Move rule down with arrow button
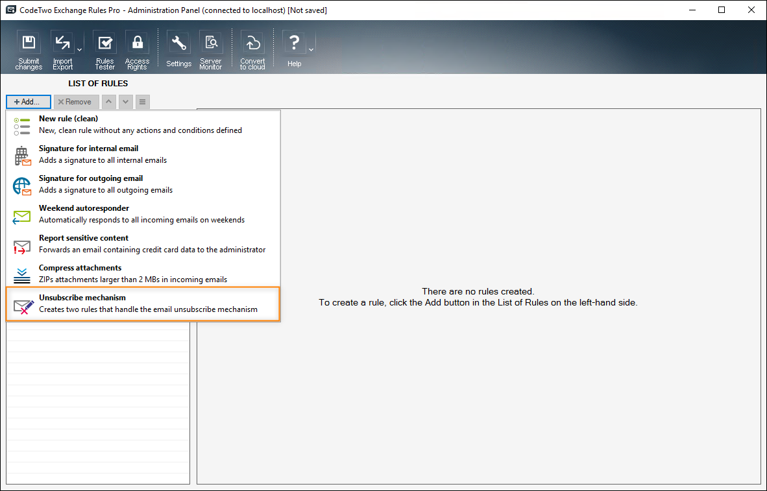This screenshot has width=767, height=491. tap(126, 102)
